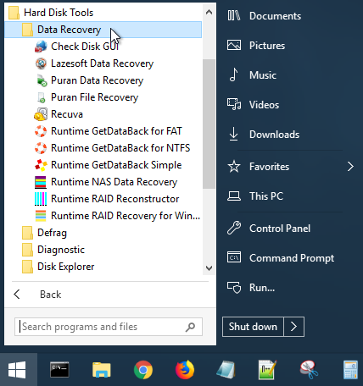Select 'Videos' text label
Viewport: 363px width, 386px height.
click(x=264, y=105)
